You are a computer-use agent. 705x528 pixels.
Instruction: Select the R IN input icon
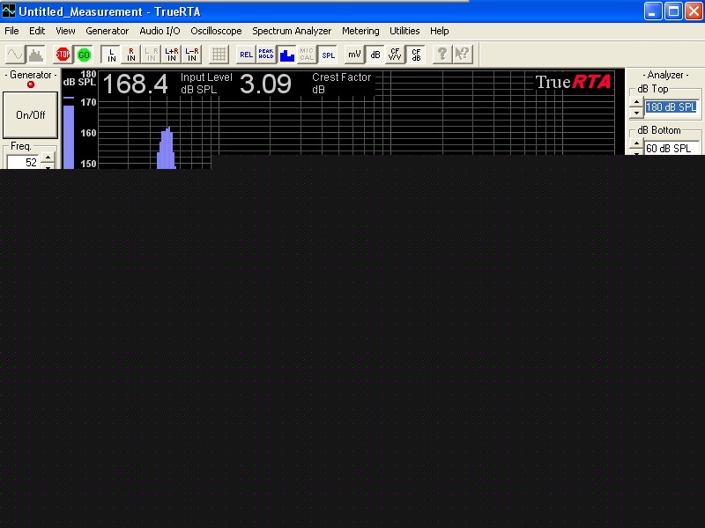tap(131, 55)
